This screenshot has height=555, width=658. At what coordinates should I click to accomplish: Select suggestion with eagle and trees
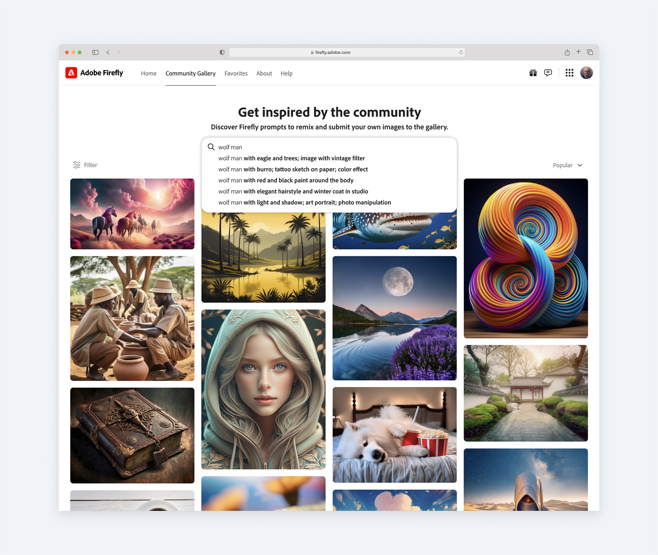(291, 158)
